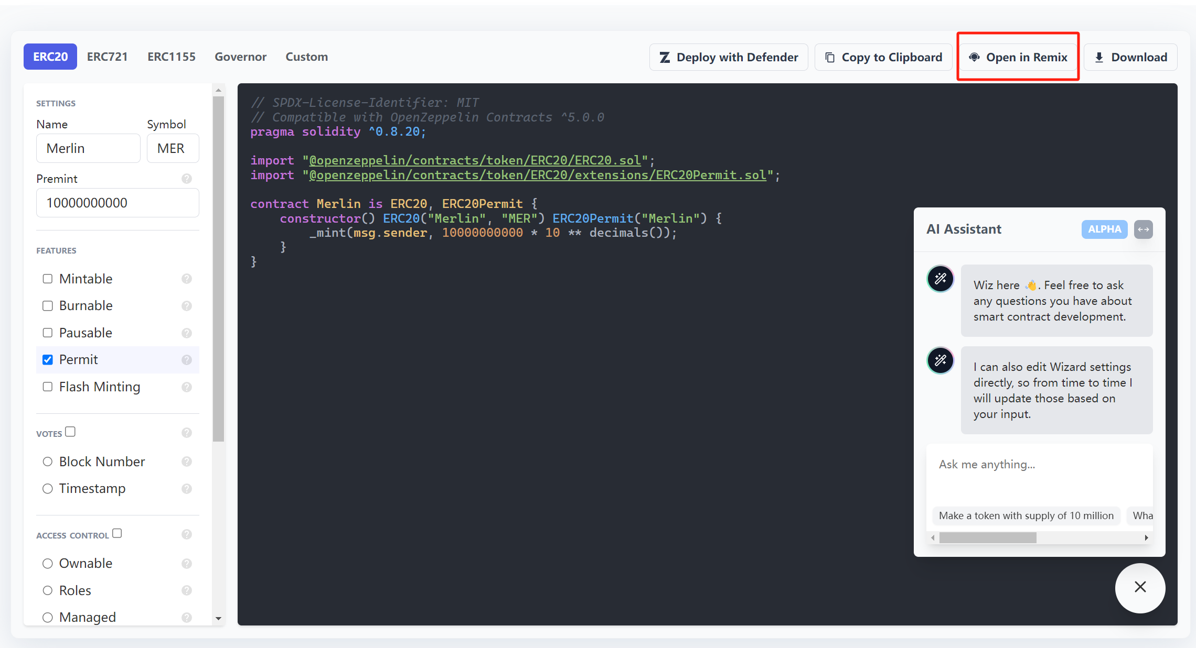Click Copy to Clipboard button

point(883,57)
